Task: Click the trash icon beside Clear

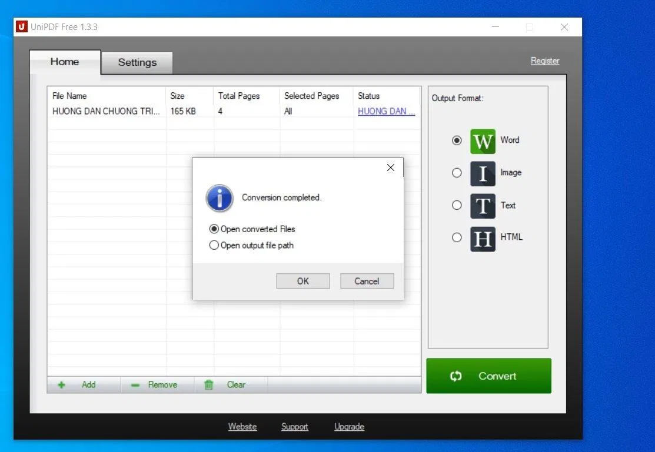Action: pyautogui.click(x=208, y=385)
